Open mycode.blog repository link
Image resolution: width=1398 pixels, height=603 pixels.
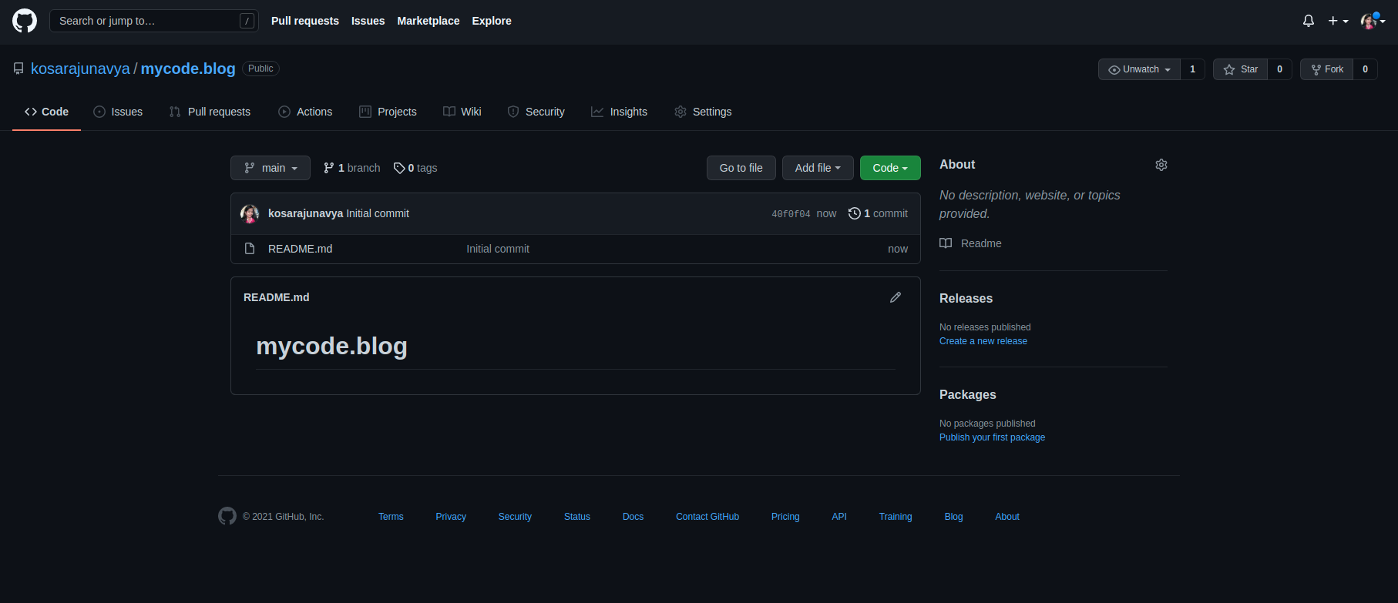(188, 69)
